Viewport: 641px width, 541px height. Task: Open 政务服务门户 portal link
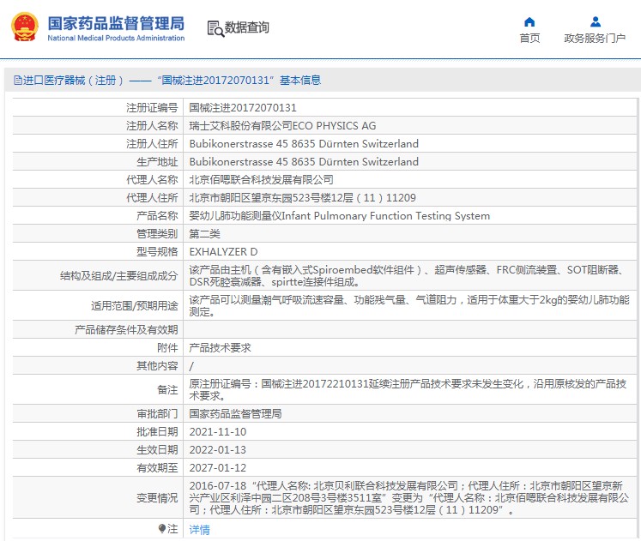click(x=595, y=39)
